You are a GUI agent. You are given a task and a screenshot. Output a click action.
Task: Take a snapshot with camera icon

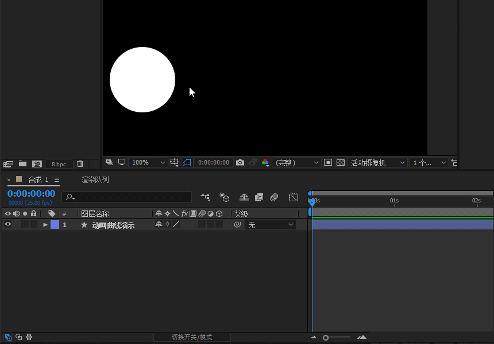coord(240,162)
